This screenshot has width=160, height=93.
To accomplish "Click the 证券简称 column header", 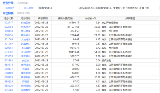I will coord(26,18).
